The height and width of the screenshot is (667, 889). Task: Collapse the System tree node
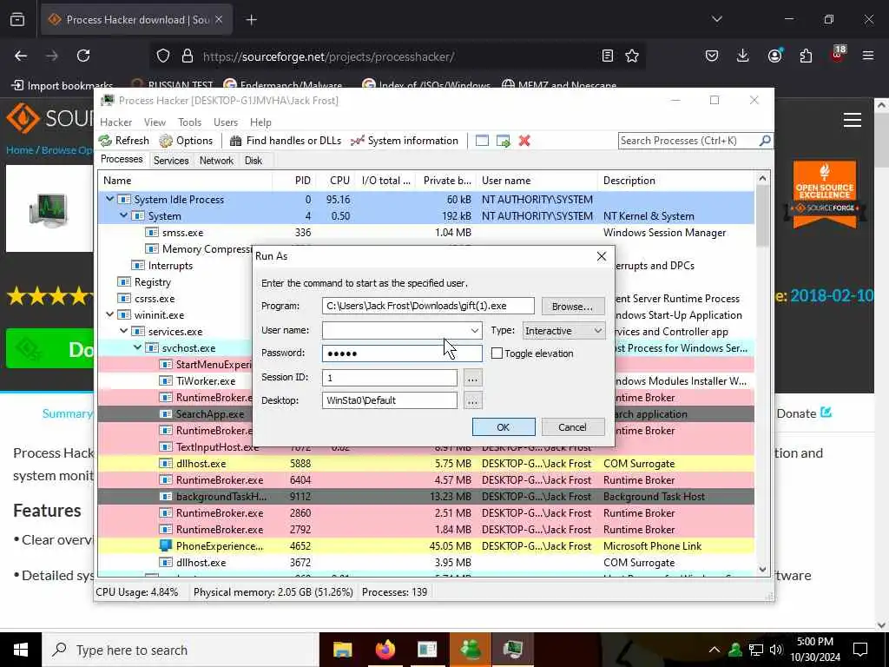[x=123, y=216]
